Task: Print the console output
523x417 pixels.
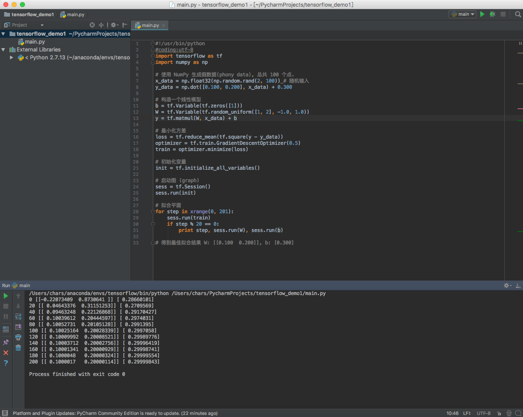Action: coord(18,337)
